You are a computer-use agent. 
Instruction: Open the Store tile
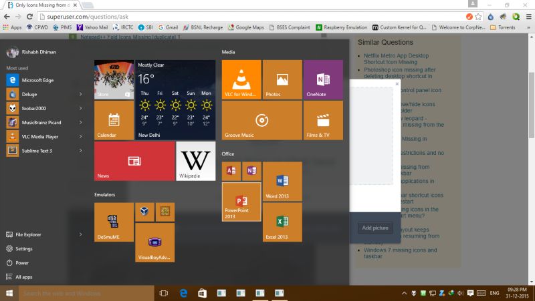114,79
